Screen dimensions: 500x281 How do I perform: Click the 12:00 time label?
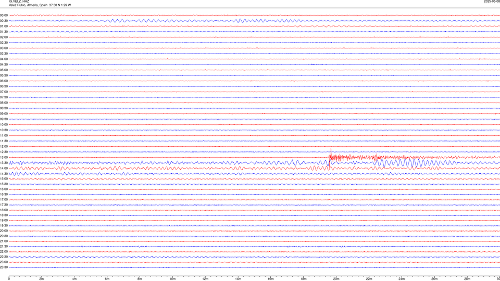click(4, 147)
